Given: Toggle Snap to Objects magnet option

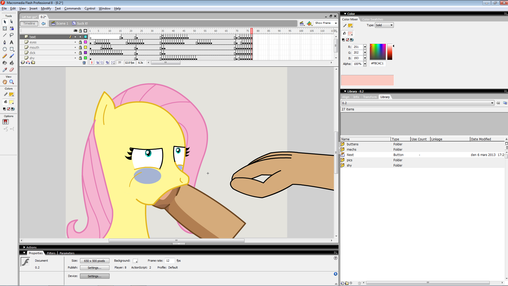Looking at the screenshot, I should point(6,122).
